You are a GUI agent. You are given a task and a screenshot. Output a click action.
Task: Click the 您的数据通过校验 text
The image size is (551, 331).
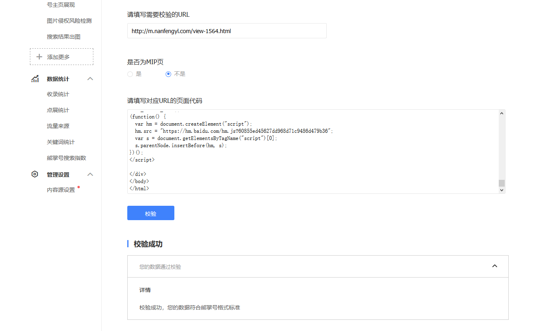point(160,267)
